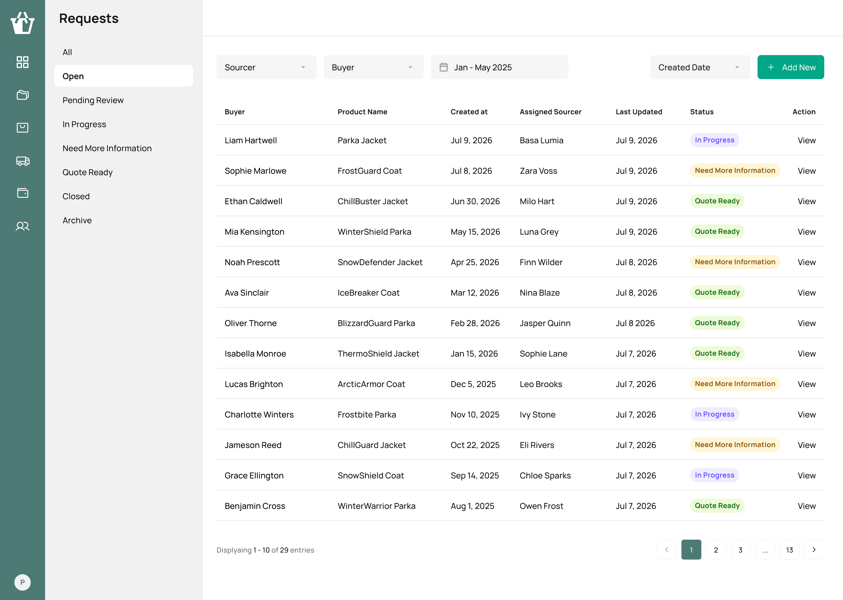Open the profile avatar labeled P
This screenshot has height=600, width=843.
[23, 582]
